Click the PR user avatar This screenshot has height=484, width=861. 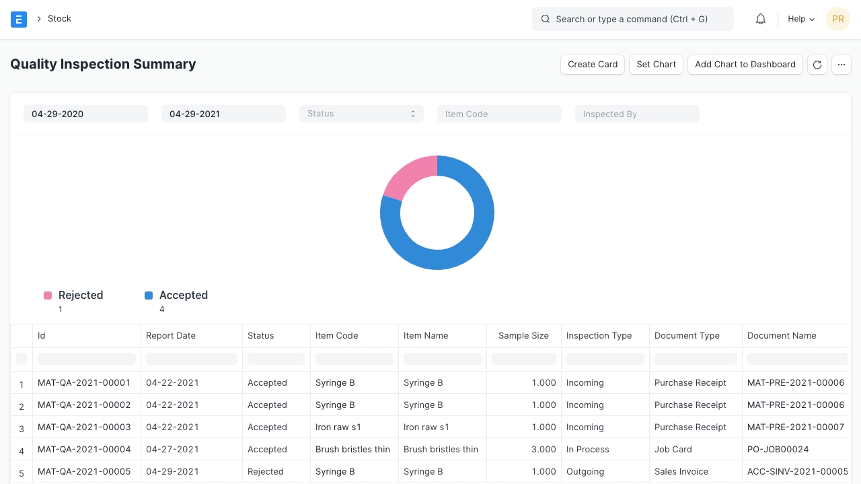coord(837,19)
